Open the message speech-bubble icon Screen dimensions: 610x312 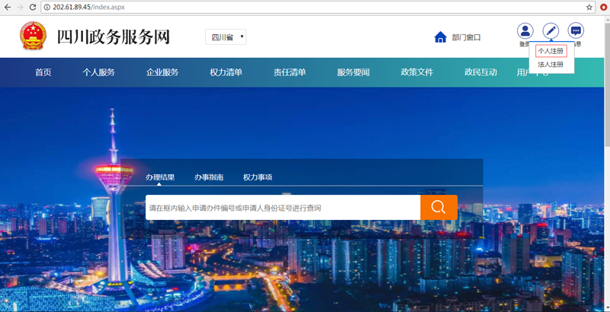pos(576,31)
